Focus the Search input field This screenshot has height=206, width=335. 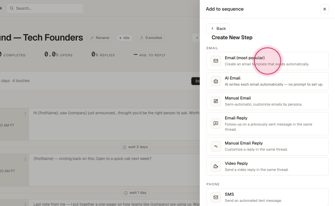point(45,8)
